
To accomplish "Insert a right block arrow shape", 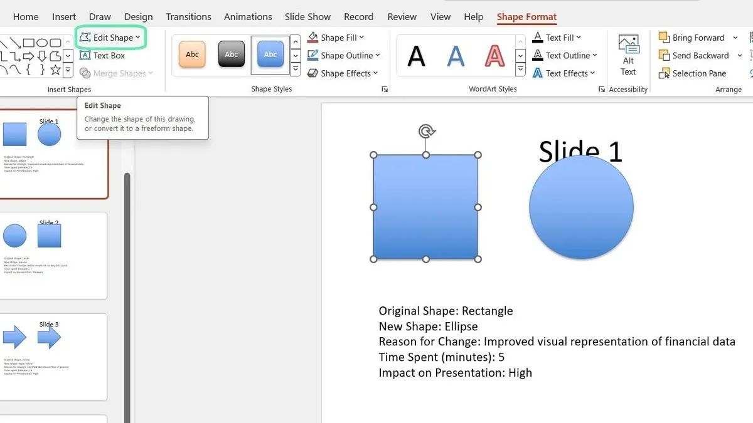I will pyautogui.click(x=28, y=56).
